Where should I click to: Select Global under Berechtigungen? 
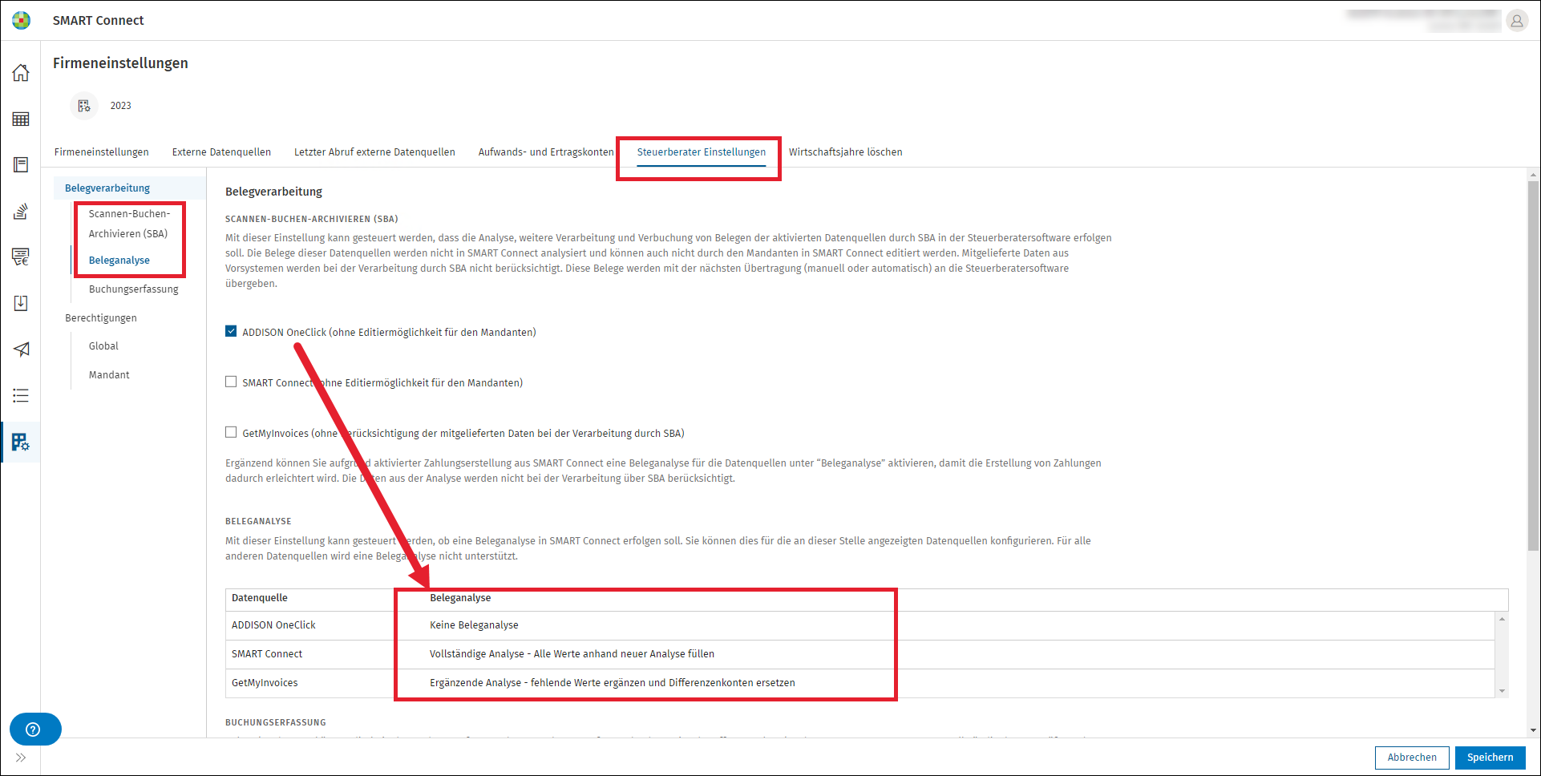[103, 346]
